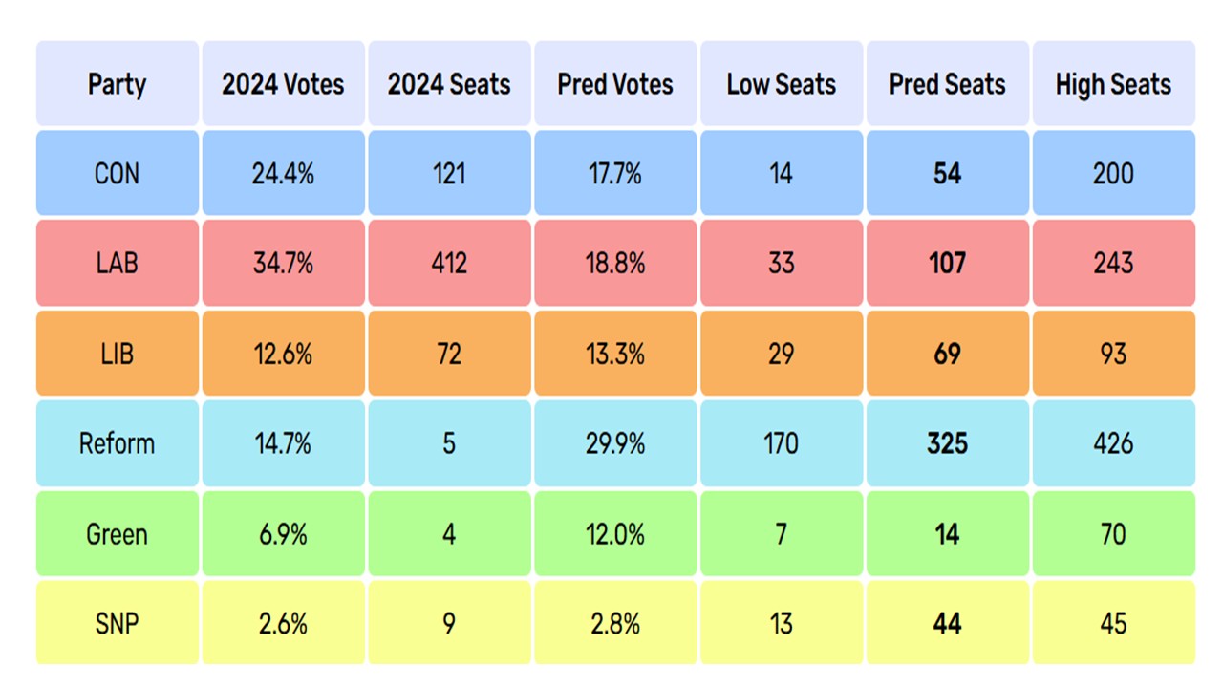Select the Lib Dem high seats 93
The image size is (1223, 688).
(1113, 354)
